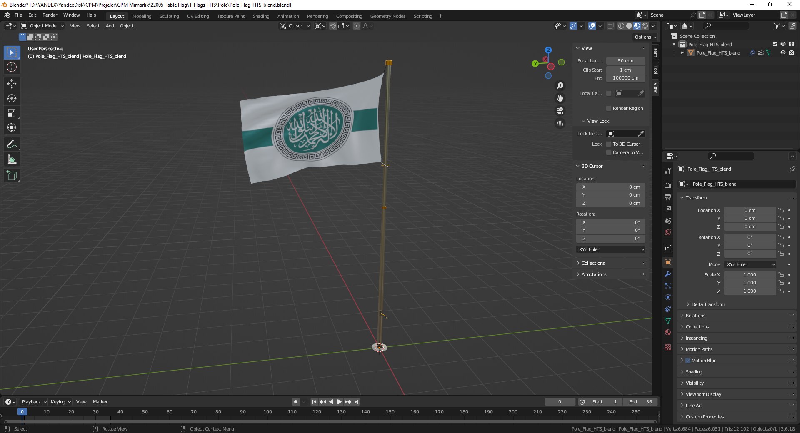
Task: Hide Pole_Flag_HTS_blend collection in viewport
Action: [x=783, y=44]
